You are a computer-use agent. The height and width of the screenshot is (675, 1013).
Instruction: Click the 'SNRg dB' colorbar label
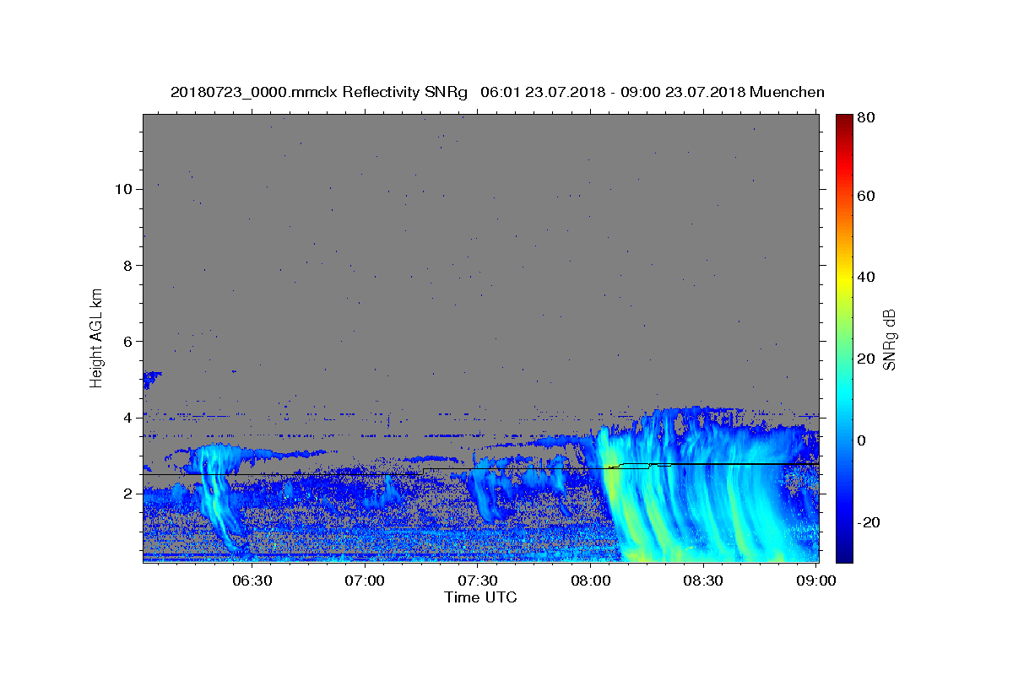coord(889,339)
